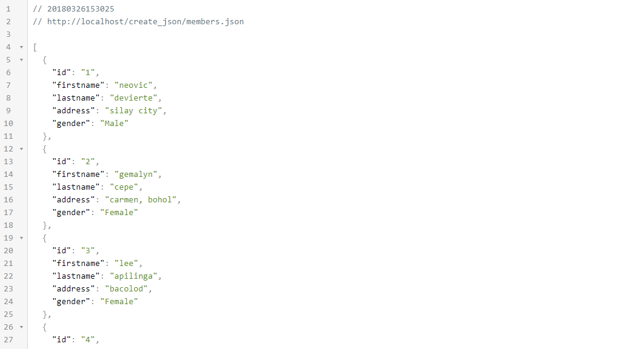The width and height of the screenshot is (633, 349).
Task: Click line number 18 in gutter
Action: (x=8, y=225)
